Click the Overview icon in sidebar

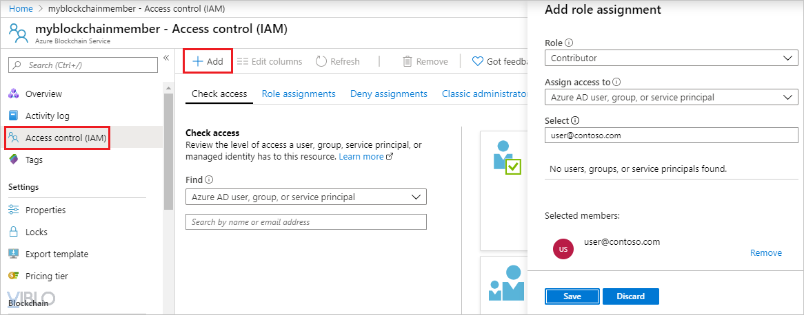click(13, 94)
